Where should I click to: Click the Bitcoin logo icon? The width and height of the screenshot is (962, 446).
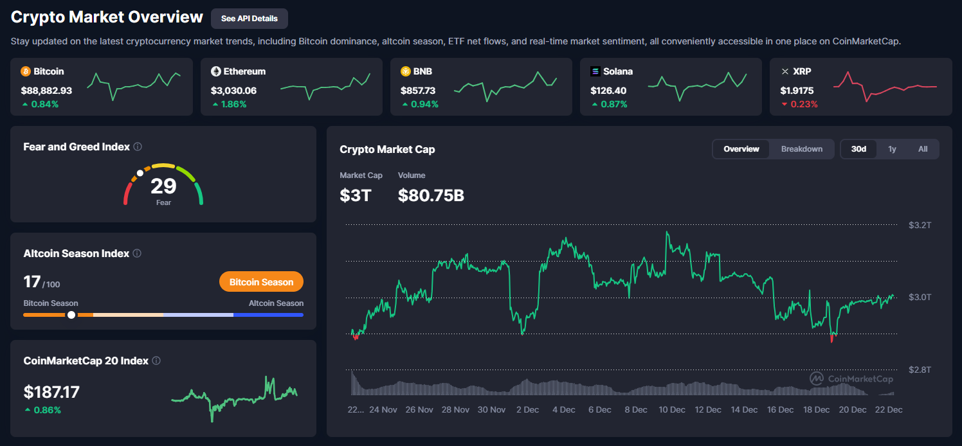(26, 71)
